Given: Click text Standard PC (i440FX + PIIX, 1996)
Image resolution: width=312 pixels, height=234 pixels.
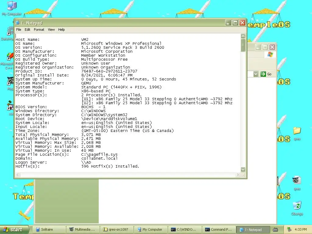Looking at the screenshot, I should click(x=121, y=87).
